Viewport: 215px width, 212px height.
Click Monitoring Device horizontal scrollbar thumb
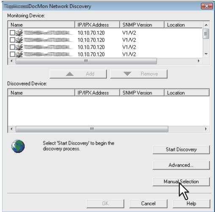(86, 61)
